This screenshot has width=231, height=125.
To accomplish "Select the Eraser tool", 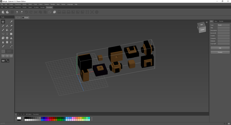I will (11, 26).
